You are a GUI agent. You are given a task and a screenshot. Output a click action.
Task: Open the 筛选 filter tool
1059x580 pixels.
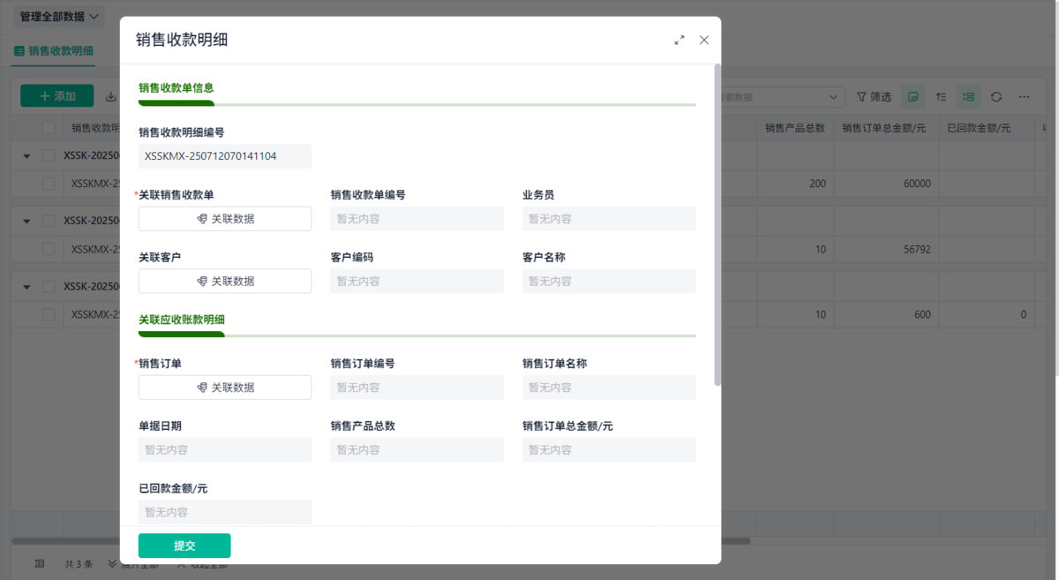(x=875, y=96)
